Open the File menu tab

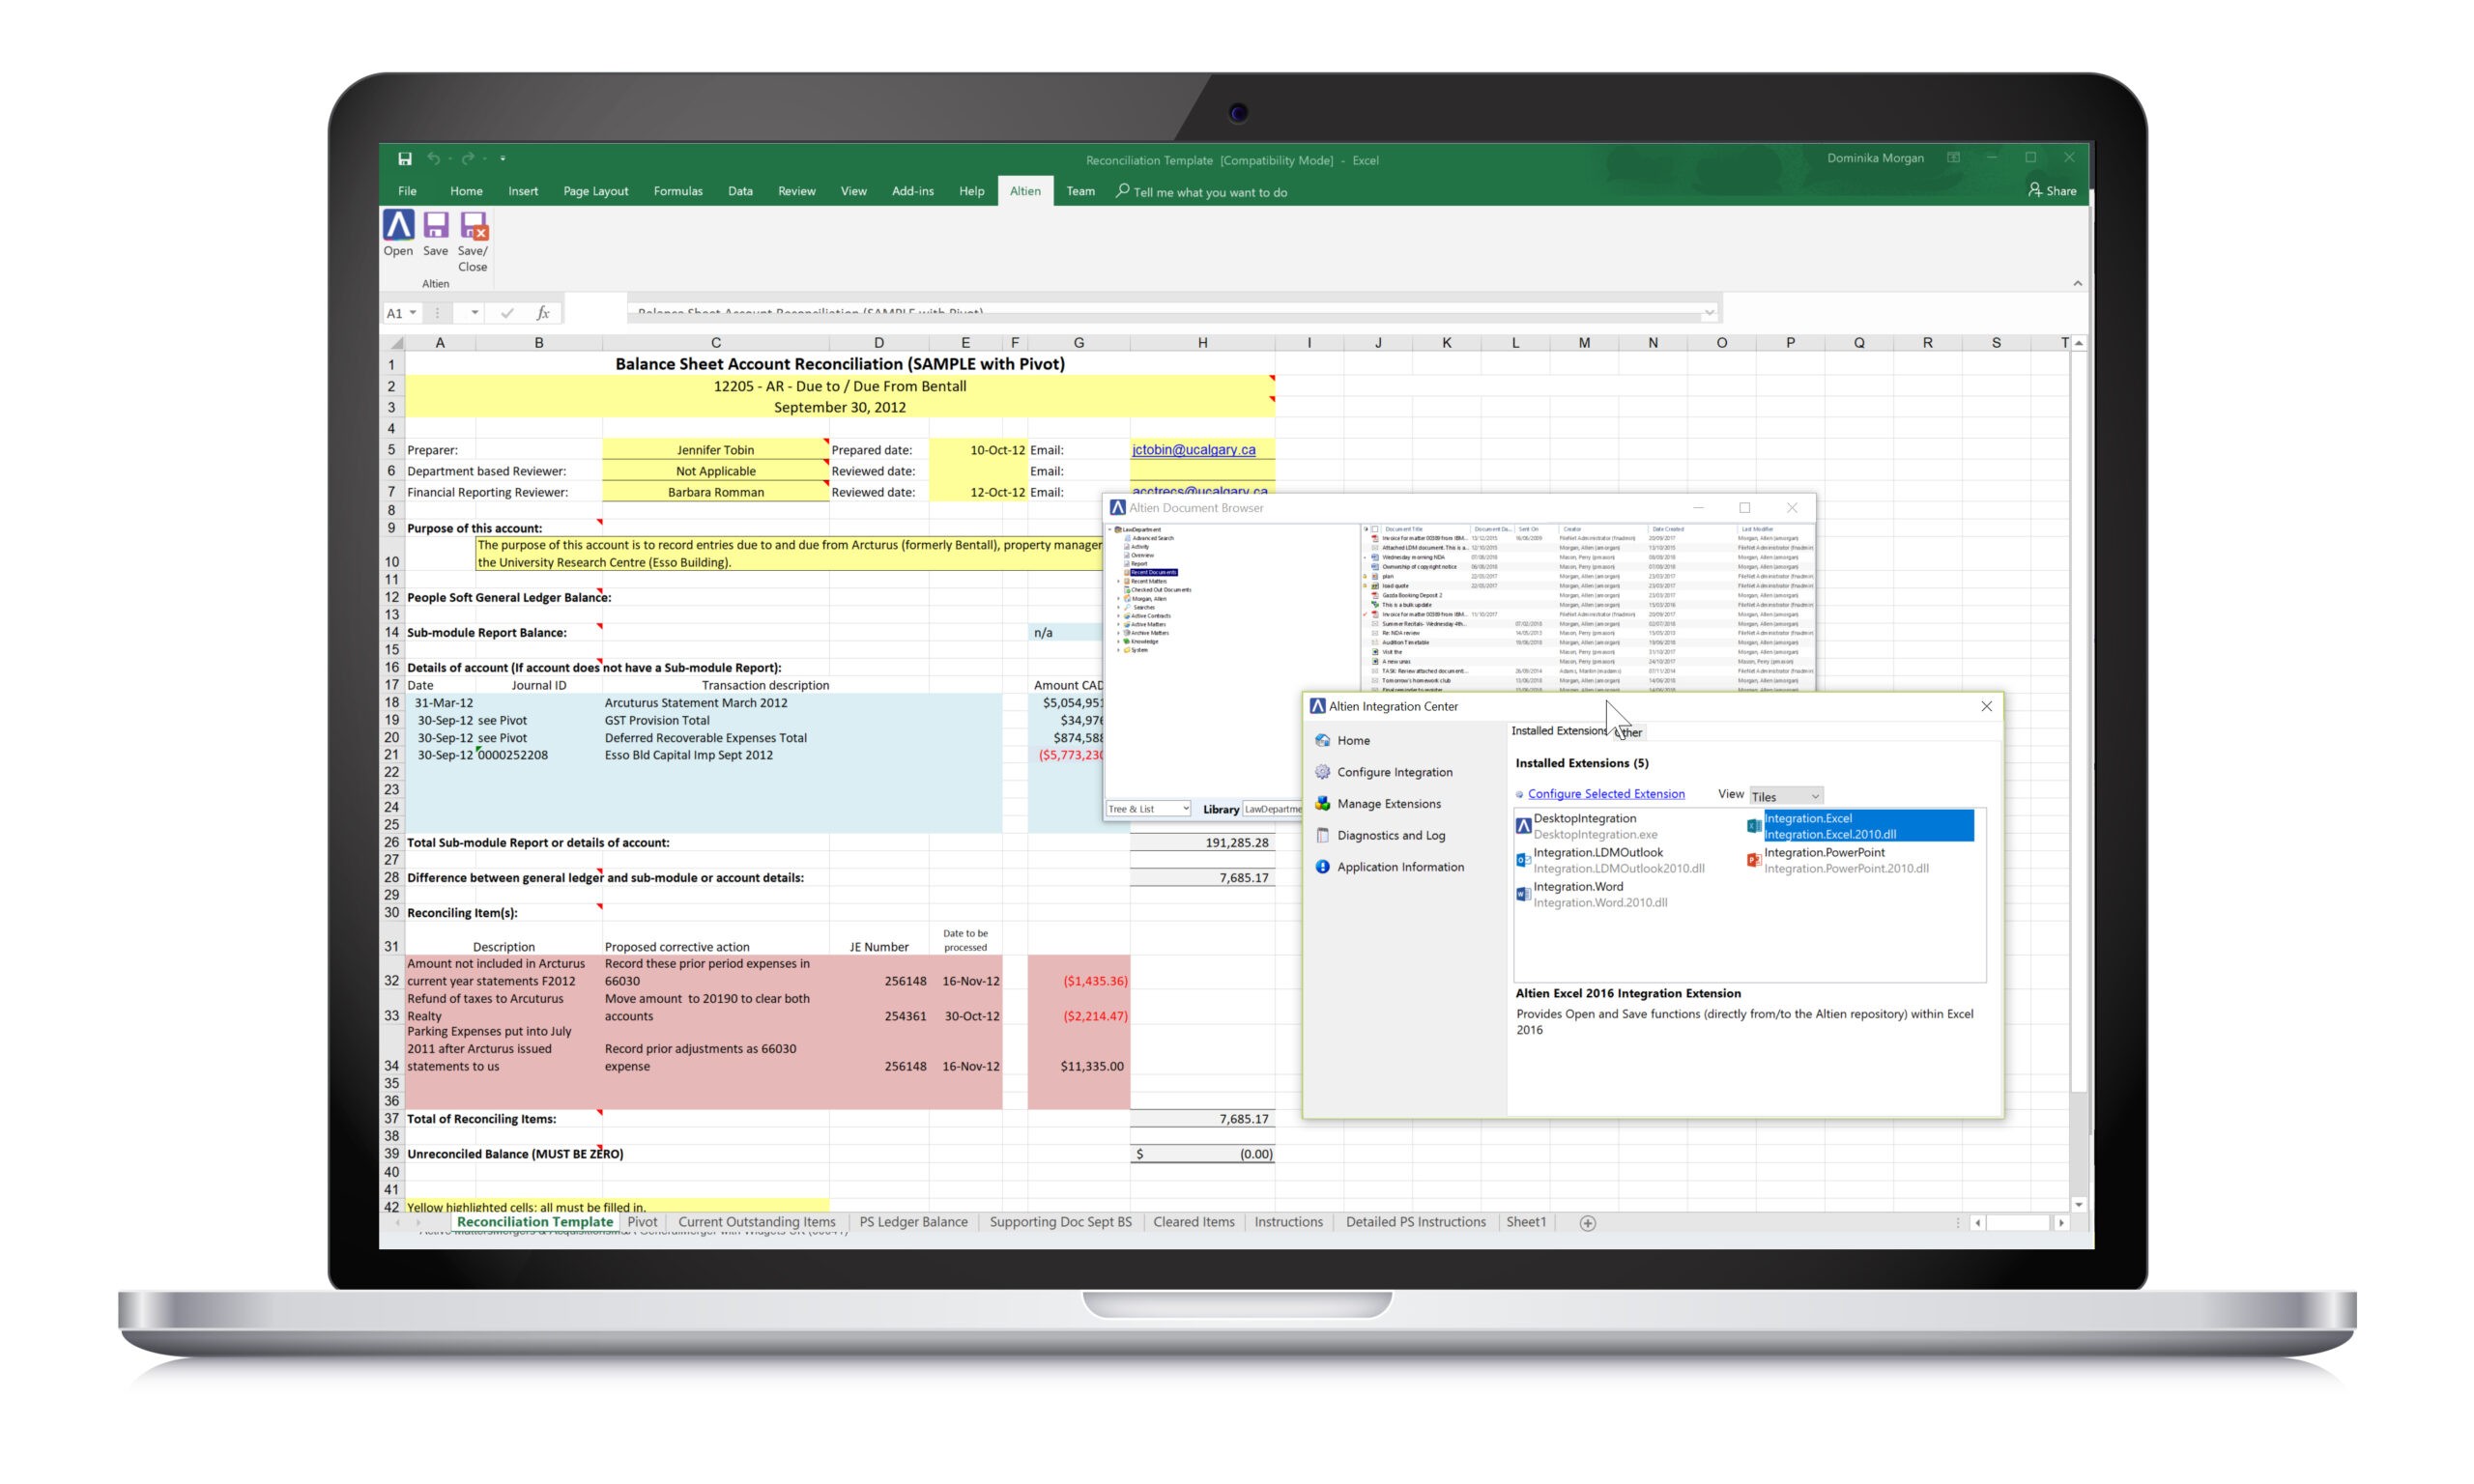407,190
